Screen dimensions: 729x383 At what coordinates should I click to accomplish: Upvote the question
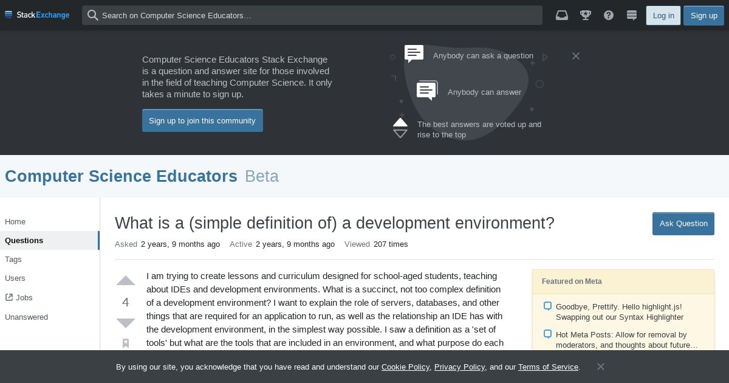pos(126,281)
